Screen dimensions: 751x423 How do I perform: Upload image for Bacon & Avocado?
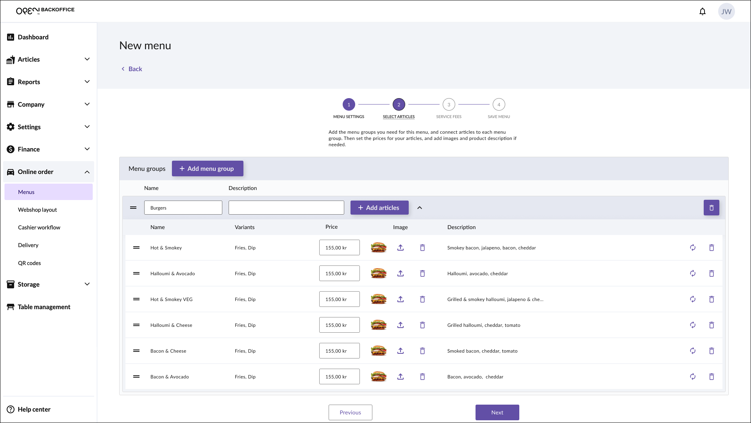pyautogui.click(x=401, y=376)
